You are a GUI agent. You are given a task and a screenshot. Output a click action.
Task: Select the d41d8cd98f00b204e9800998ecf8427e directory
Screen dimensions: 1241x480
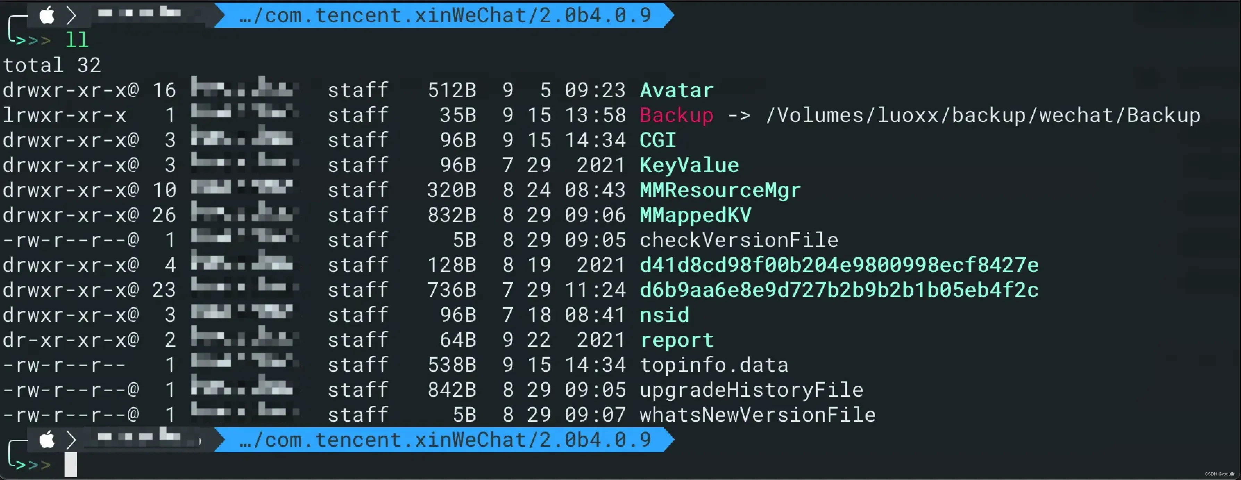click(x=839, y=265)
